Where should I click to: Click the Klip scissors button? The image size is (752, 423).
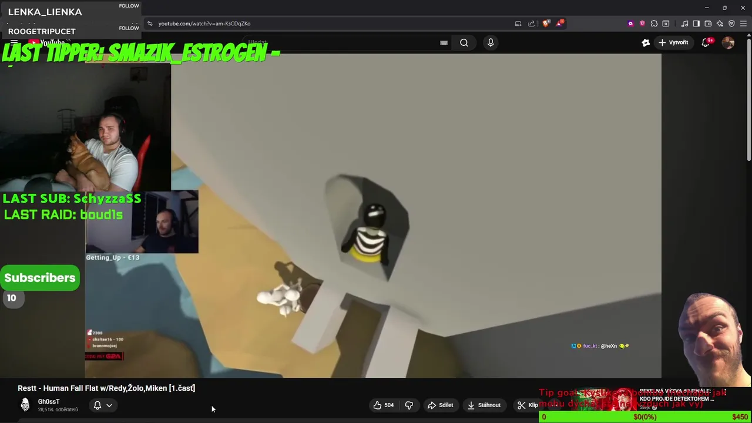[x=528, y=405]
